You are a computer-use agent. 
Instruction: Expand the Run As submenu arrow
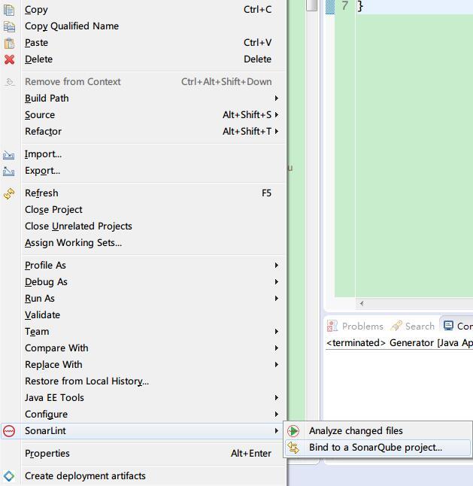[x=277, y=299]
